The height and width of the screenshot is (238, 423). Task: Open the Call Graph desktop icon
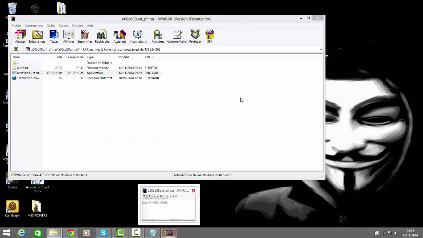12,209
